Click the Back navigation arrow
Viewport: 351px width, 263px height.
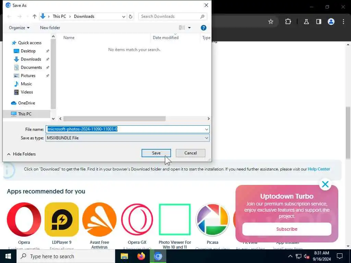coord(9,16)
